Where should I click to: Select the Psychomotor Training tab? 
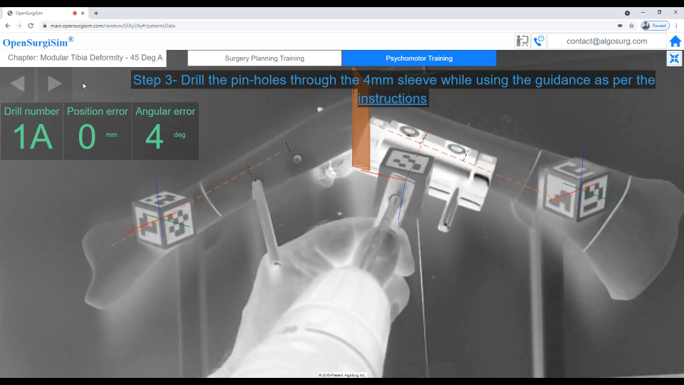tap(419, 58)
